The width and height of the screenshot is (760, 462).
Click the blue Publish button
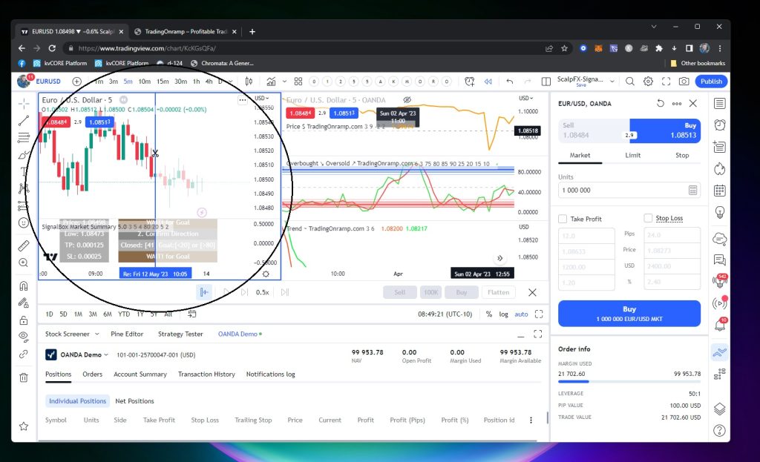coord(710,82)
